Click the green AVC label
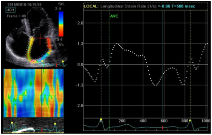212x135 pixels. click(114, 16)
